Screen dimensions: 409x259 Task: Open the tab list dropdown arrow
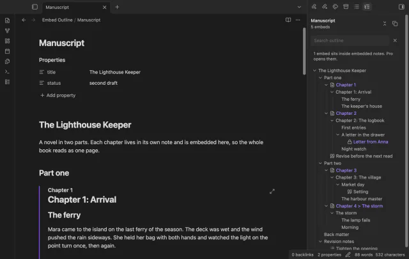pos(299,7)
